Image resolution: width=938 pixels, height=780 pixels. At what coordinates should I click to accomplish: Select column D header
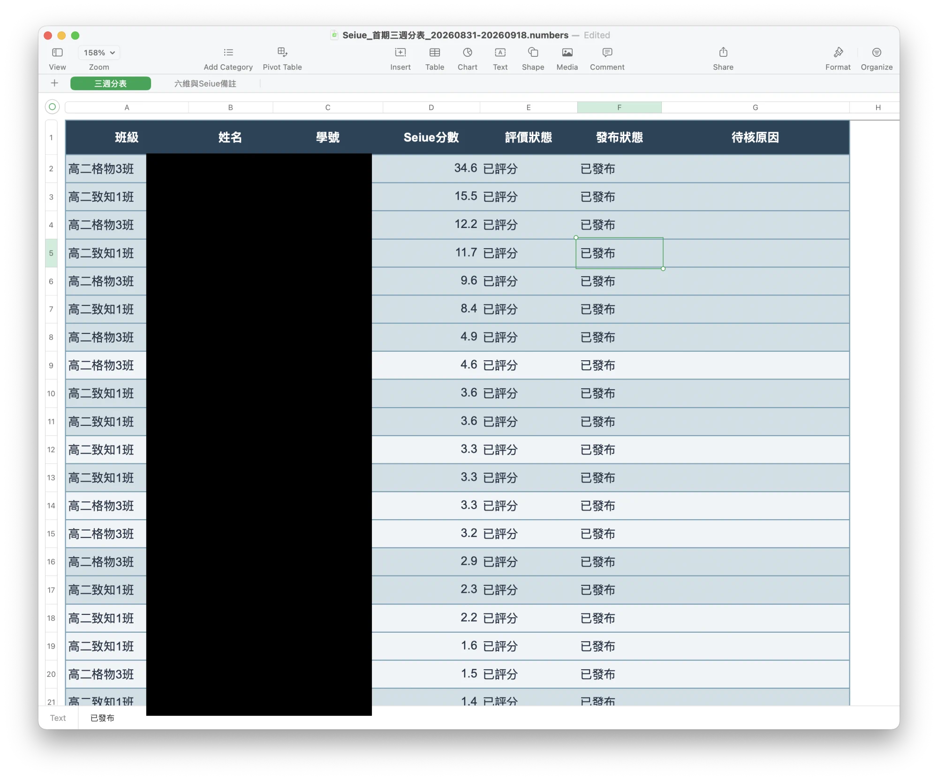(431, 107)
